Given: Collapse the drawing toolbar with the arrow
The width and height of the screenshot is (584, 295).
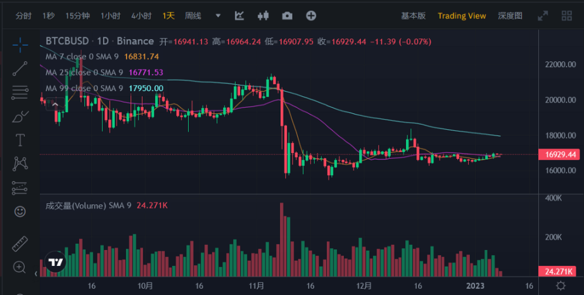Looking at the screenshot, I should [x=35, y=274].
